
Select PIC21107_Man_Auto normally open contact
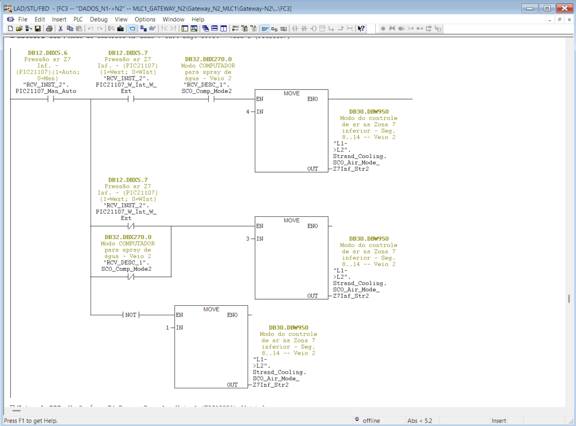[51, 99]
